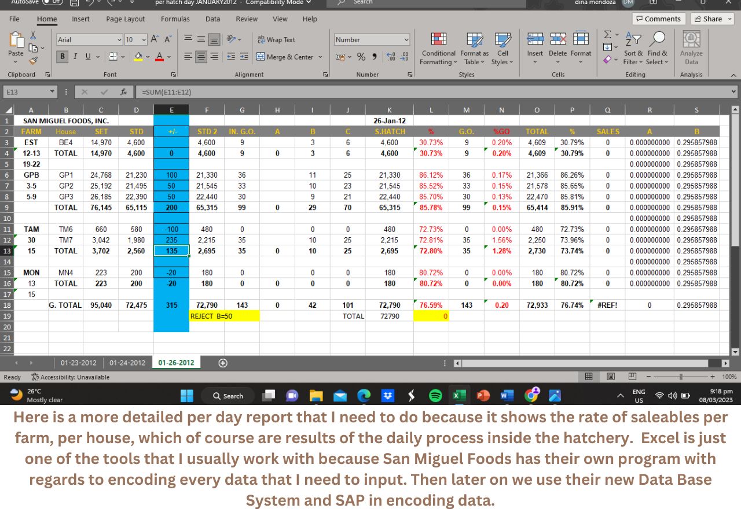
Task: Open Sort & Filter options
Action: [x=633, y=49]
